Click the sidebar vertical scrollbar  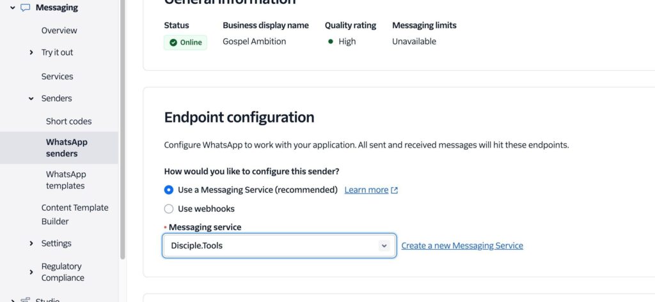coord(122,128)
